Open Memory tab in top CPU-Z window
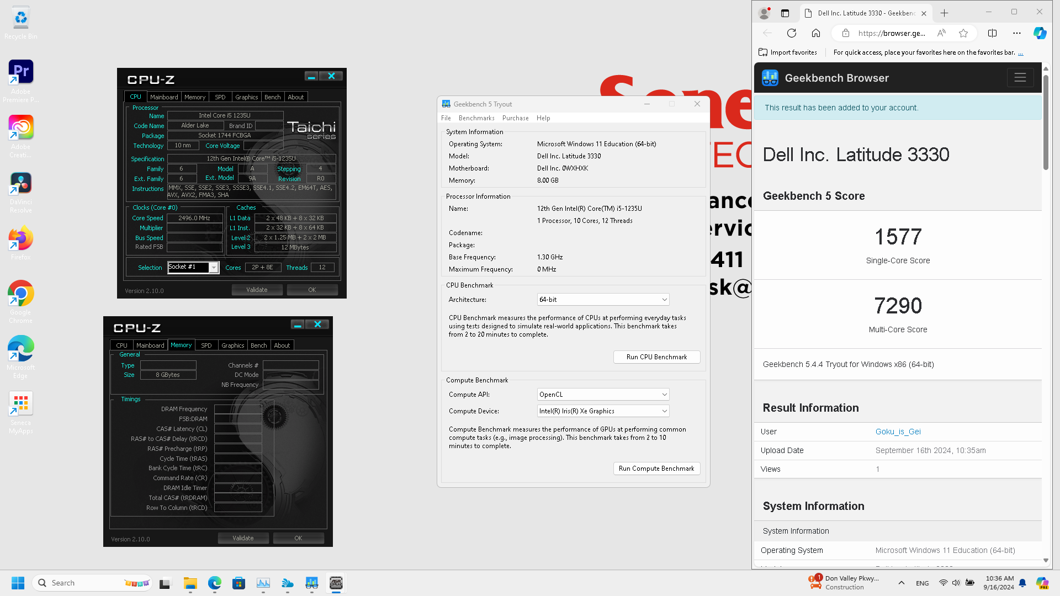Screen dimensions: 1060x596 [x=194, y=97]
